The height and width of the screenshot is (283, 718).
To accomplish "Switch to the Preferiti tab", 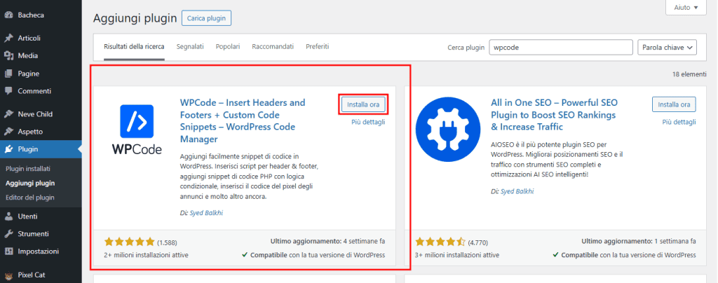I will click(x=318, y=47).
